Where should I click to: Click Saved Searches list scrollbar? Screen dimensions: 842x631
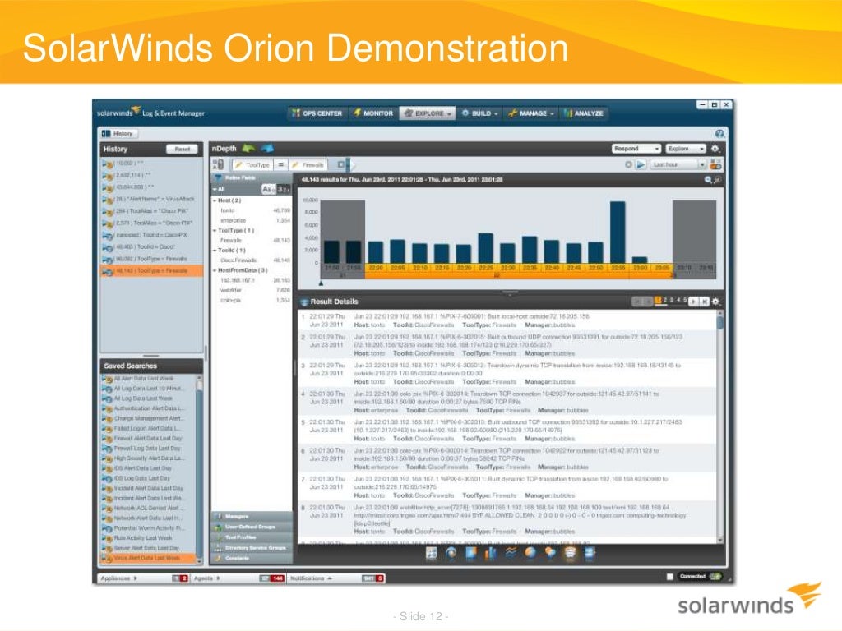(199, 469)
